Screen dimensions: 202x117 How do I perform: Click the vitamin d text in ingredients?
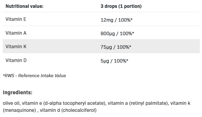[50, 110]
